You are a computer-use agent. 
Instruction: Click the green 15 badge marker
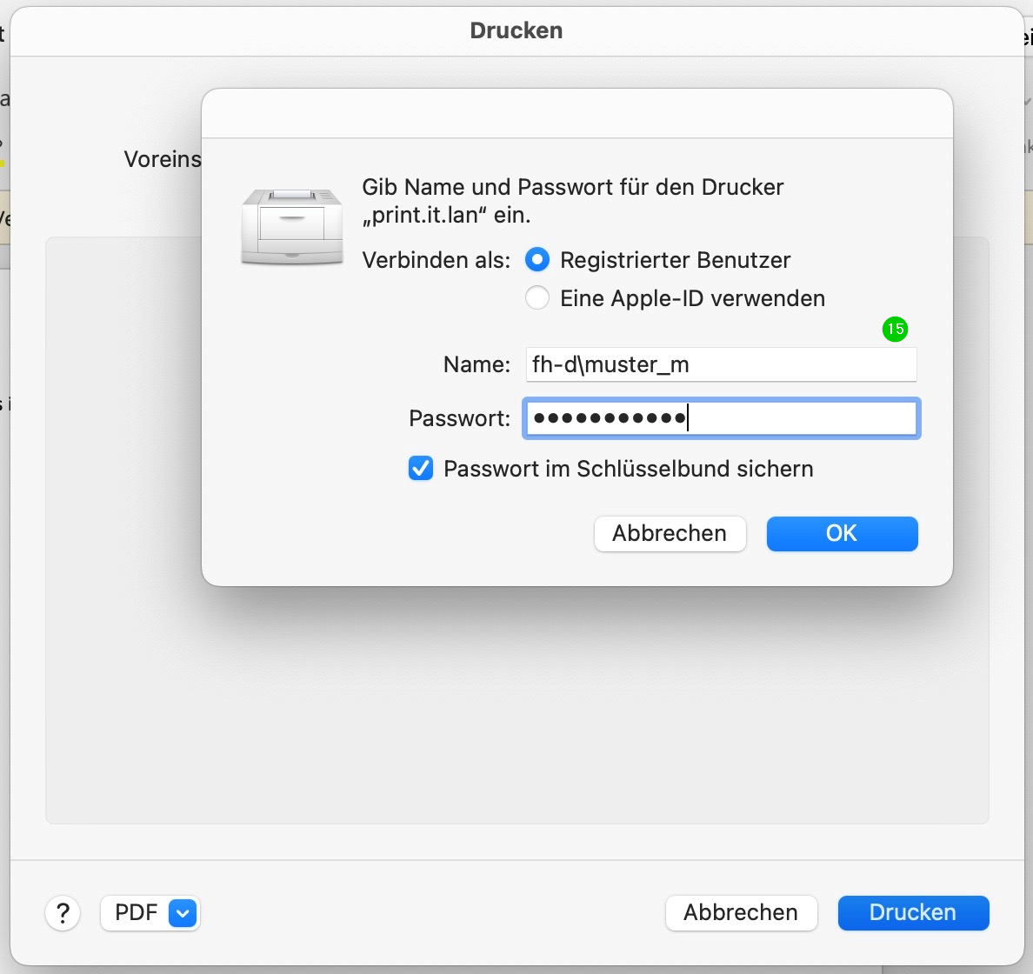(895, 330)
